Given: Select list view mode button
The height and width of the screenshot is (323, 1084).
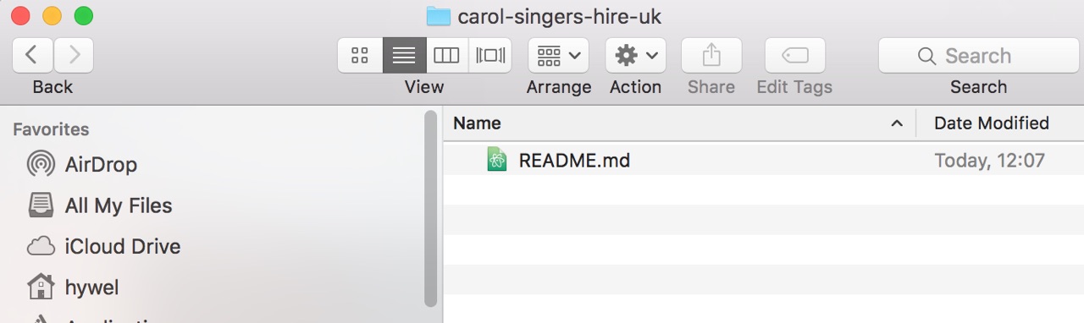Looking at the screenshot, I should (x=404, y=56).
